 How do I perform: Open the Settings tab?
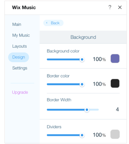(x=20, y=68)
